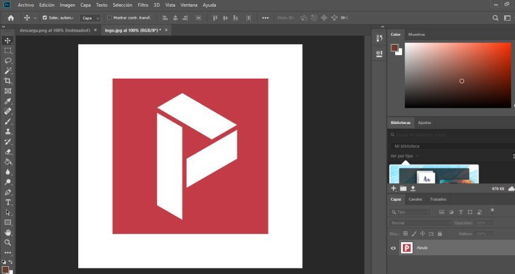Toggle lock transparent pixels
Viewport: 515px width, 274px height.
coord(405,233)
